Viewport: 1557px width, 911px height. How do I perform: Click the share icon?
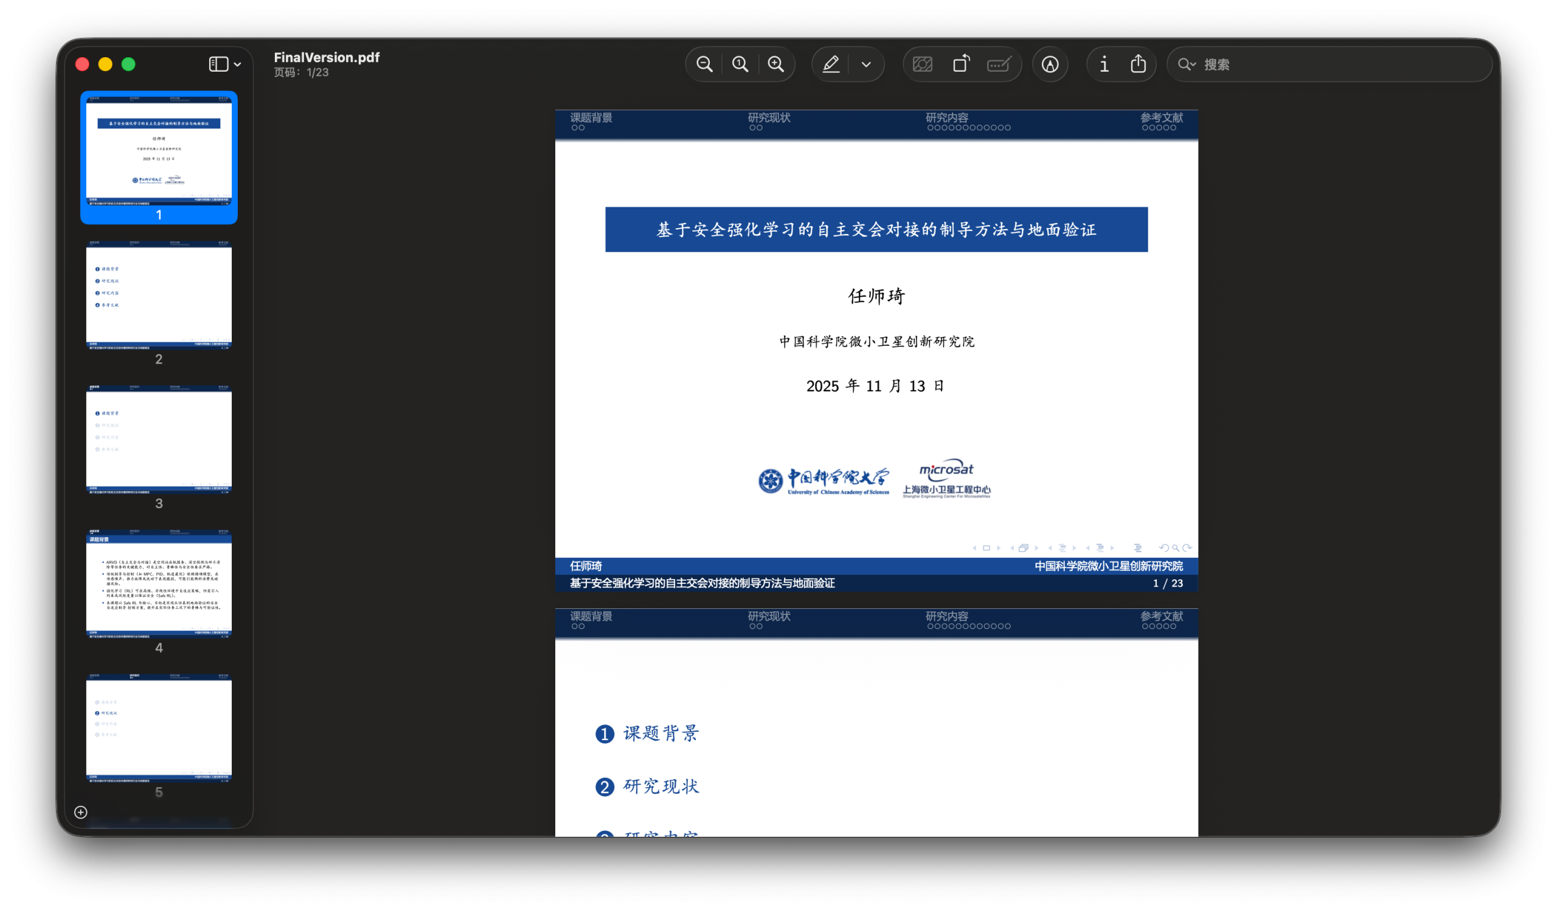pyautogui.click(x=1138, y=64)
